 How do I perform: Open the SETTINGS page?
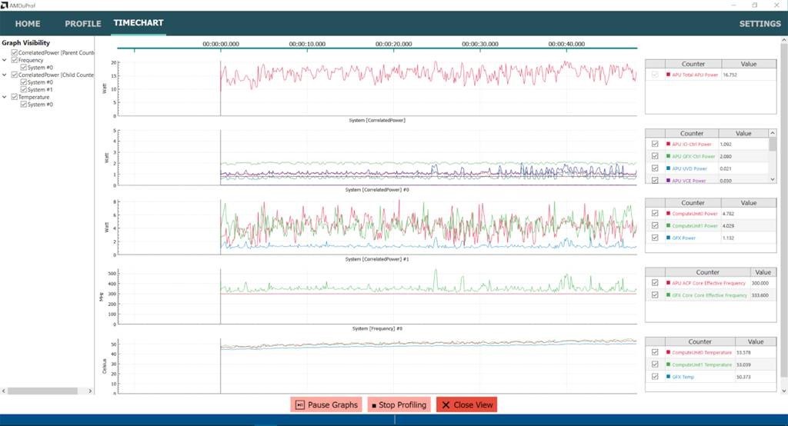pyautogui.click(x=760, y=24)
